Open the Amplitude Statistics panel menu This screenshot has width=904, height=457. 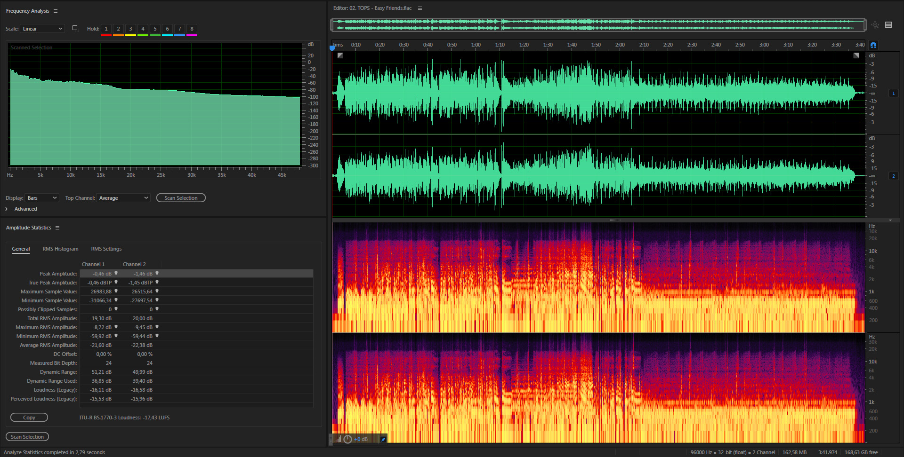[57, 228]
